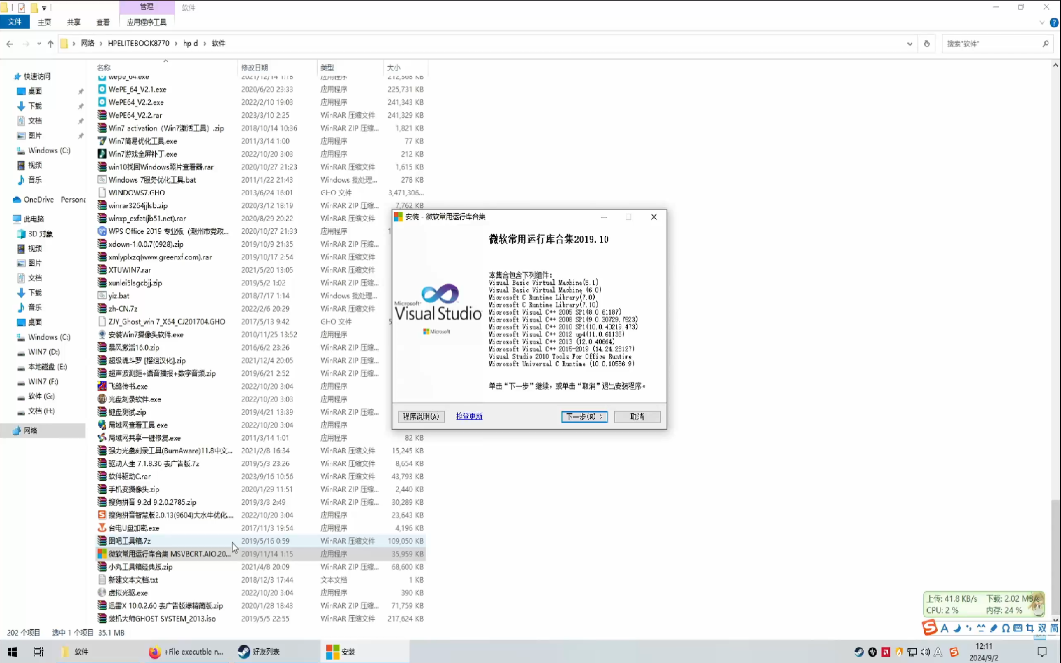Viewport: 1061px width, 663px height.
Task: Click the volume speaker tray icon
Action: click(x=925, y=652)
